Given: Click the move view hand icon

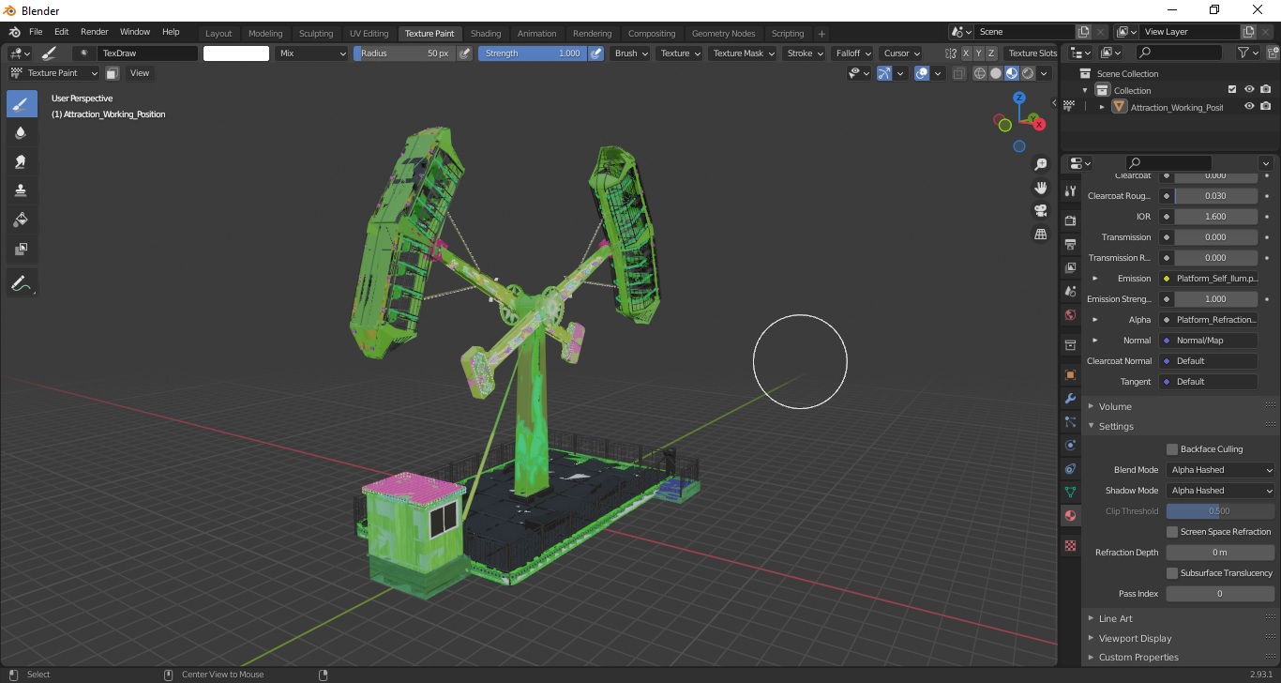Looking at the screenshot, I should click(x=1040, y=188).
